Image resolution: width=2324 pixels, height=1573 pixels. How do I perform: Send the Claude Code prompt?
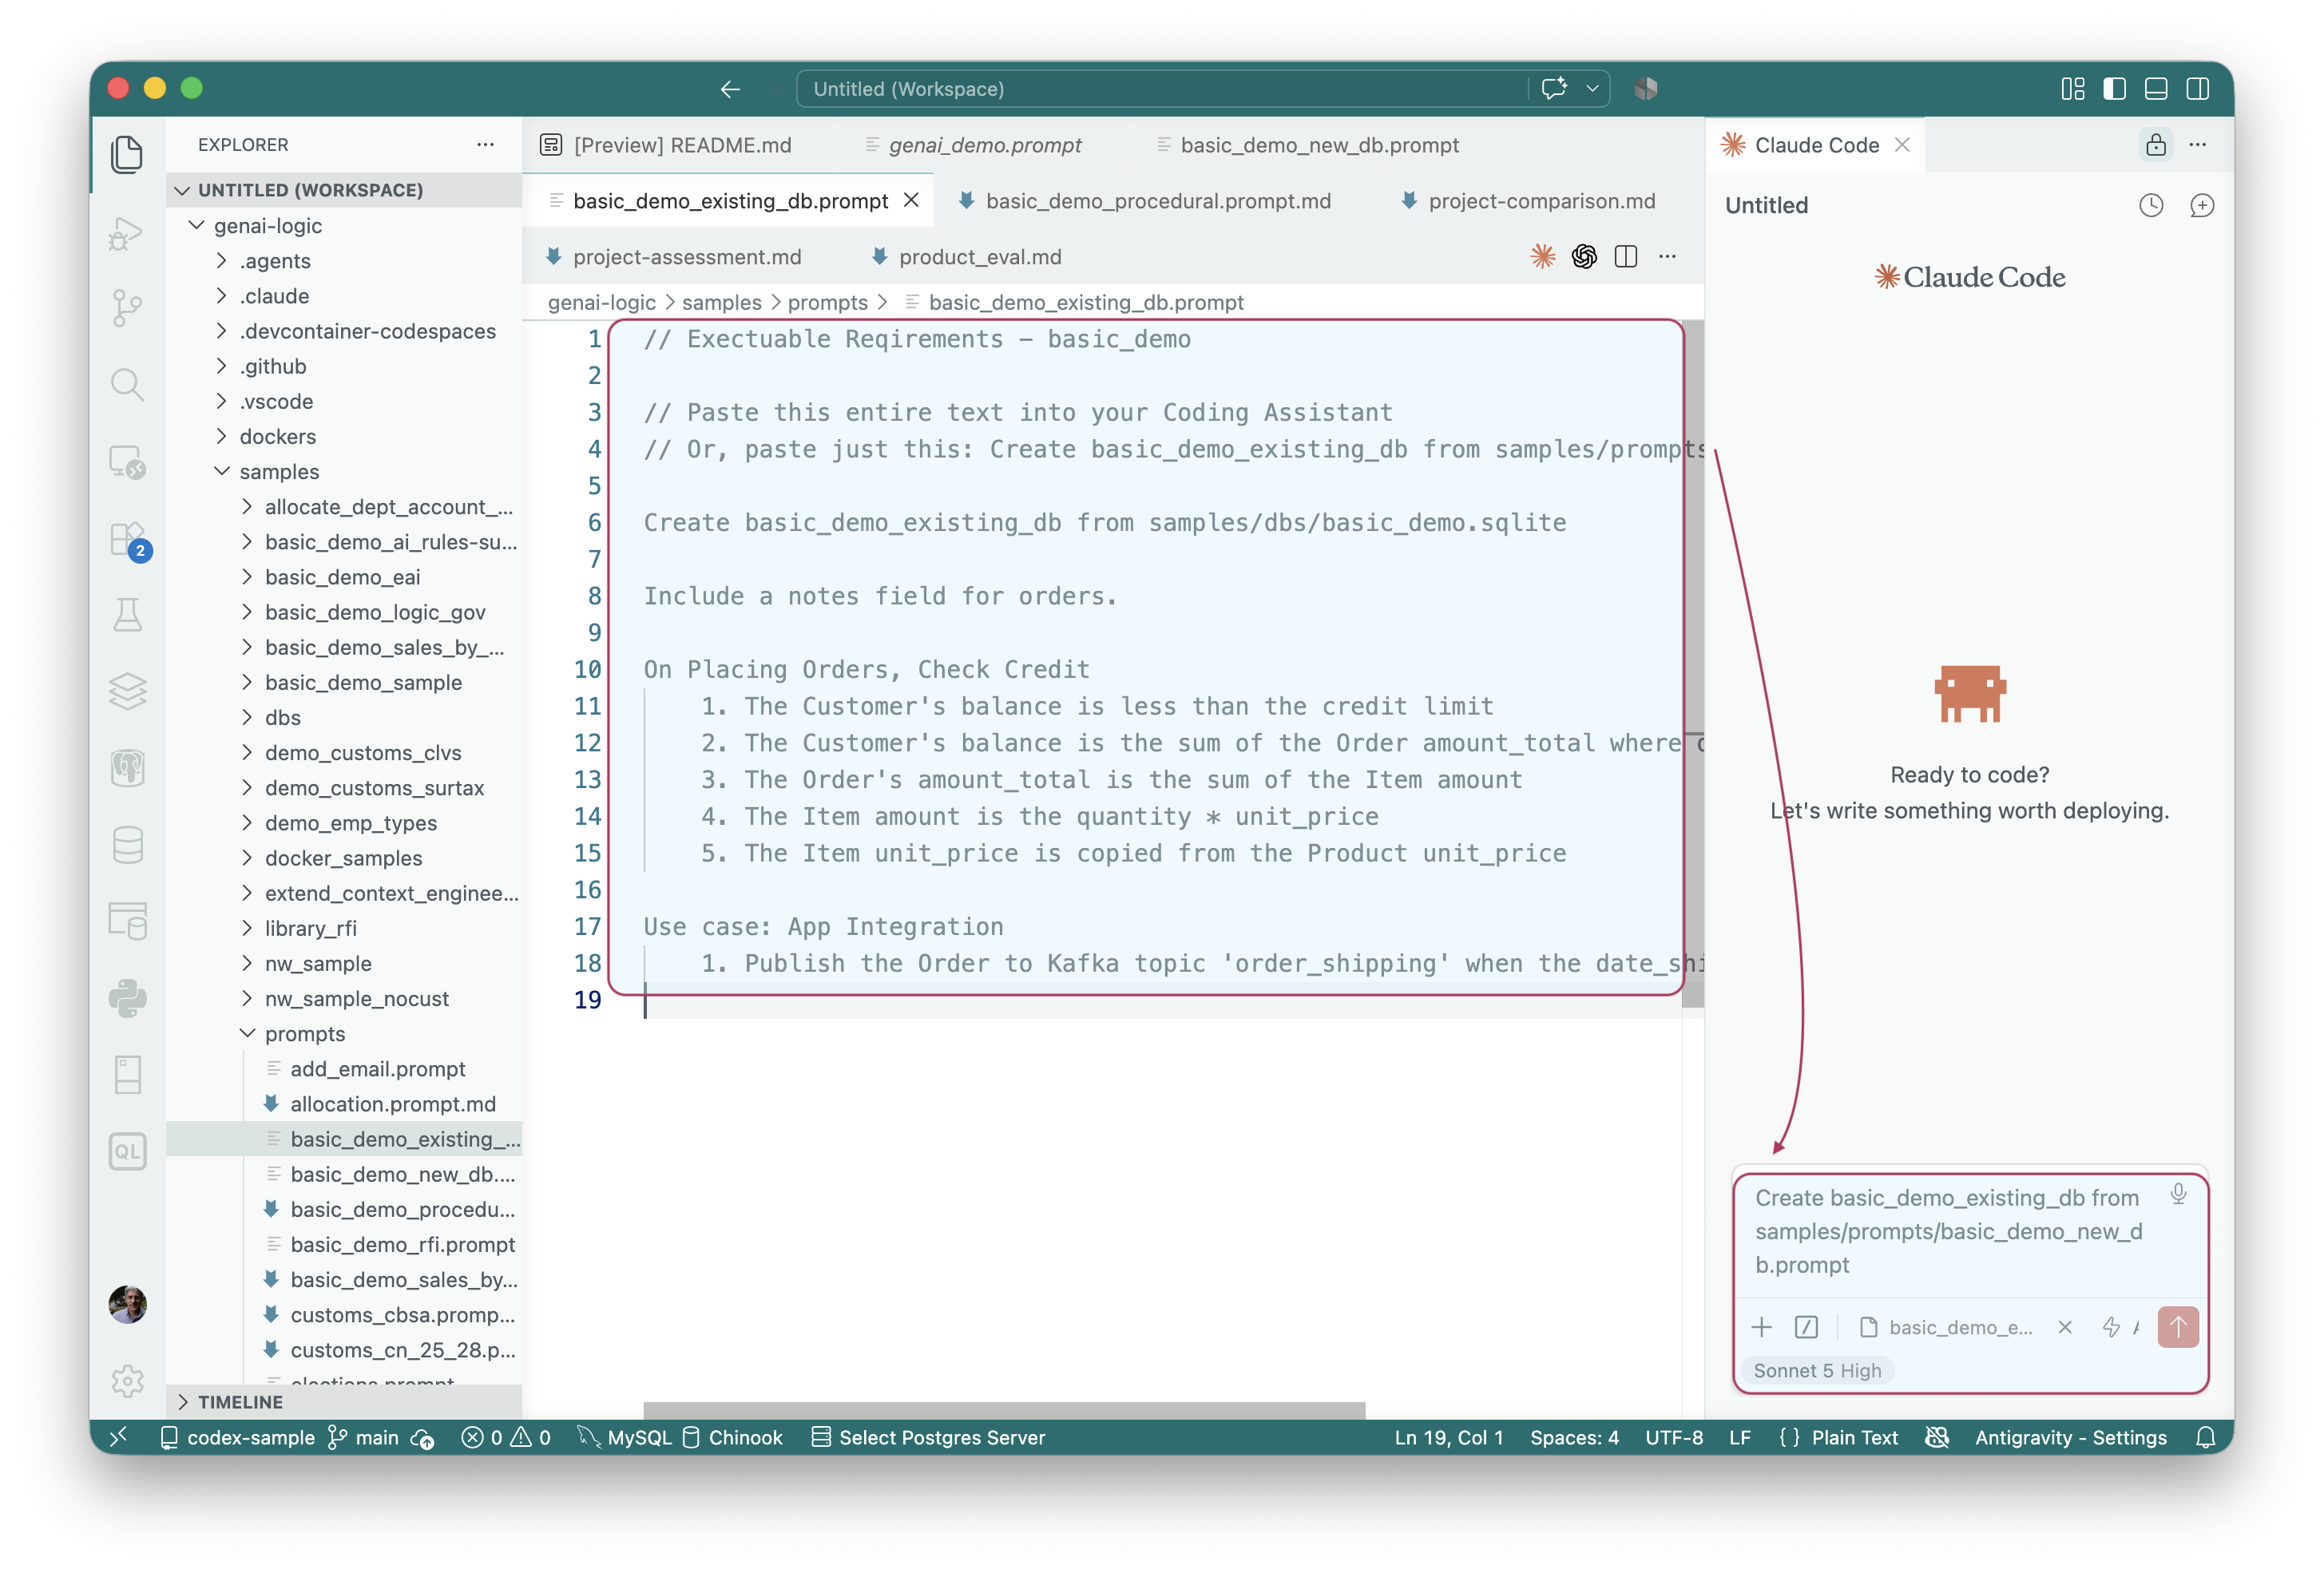click(x=2177, y=1327)
